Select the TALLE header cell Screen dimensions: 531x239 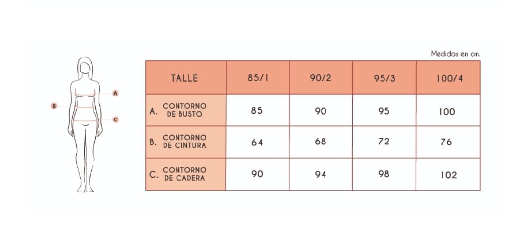[185, 77]
